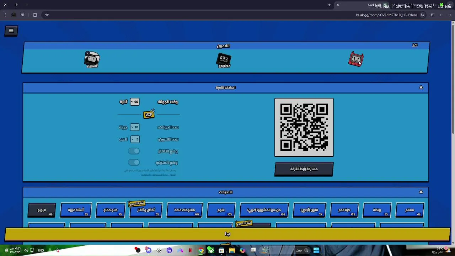Open Netflix from the taskbar

coord(190,250)
